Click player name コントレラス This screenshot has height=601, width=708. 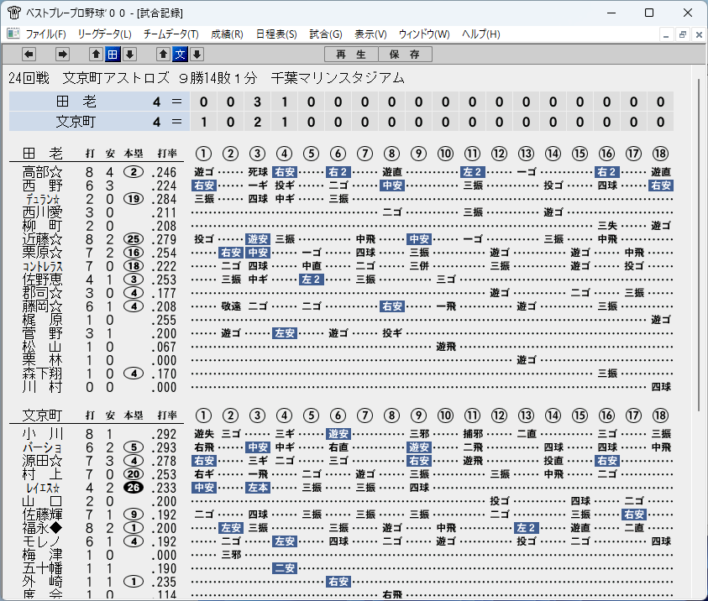point(43,266)
